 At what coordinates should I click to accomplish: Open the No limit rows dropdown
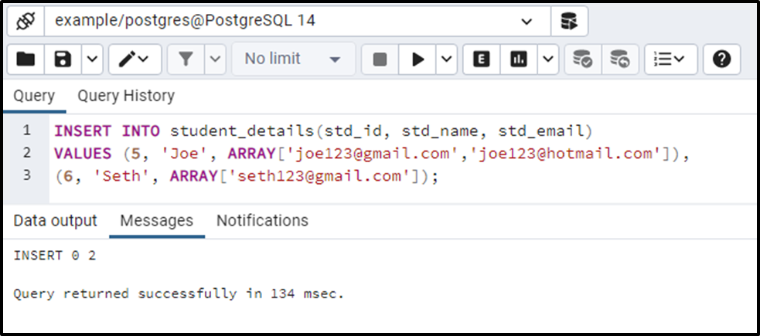coord(293,59)
